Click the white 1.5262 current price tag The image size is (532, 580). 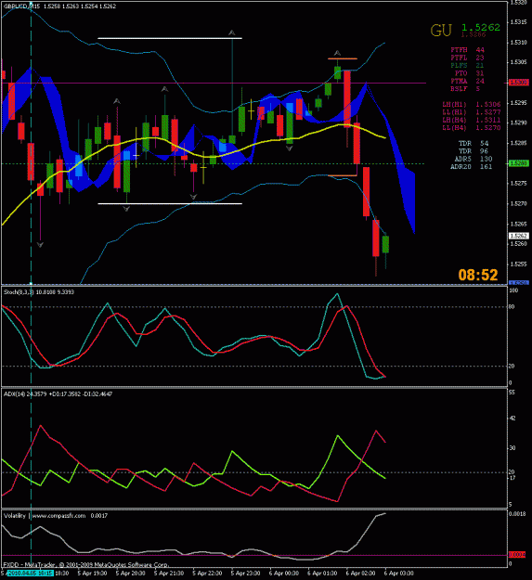[519, 236]
